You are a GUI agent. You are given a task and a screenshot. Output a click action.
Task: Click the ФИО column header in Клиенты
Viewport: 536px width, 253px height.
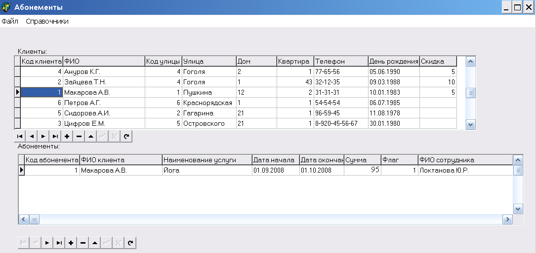coord(104,62)
